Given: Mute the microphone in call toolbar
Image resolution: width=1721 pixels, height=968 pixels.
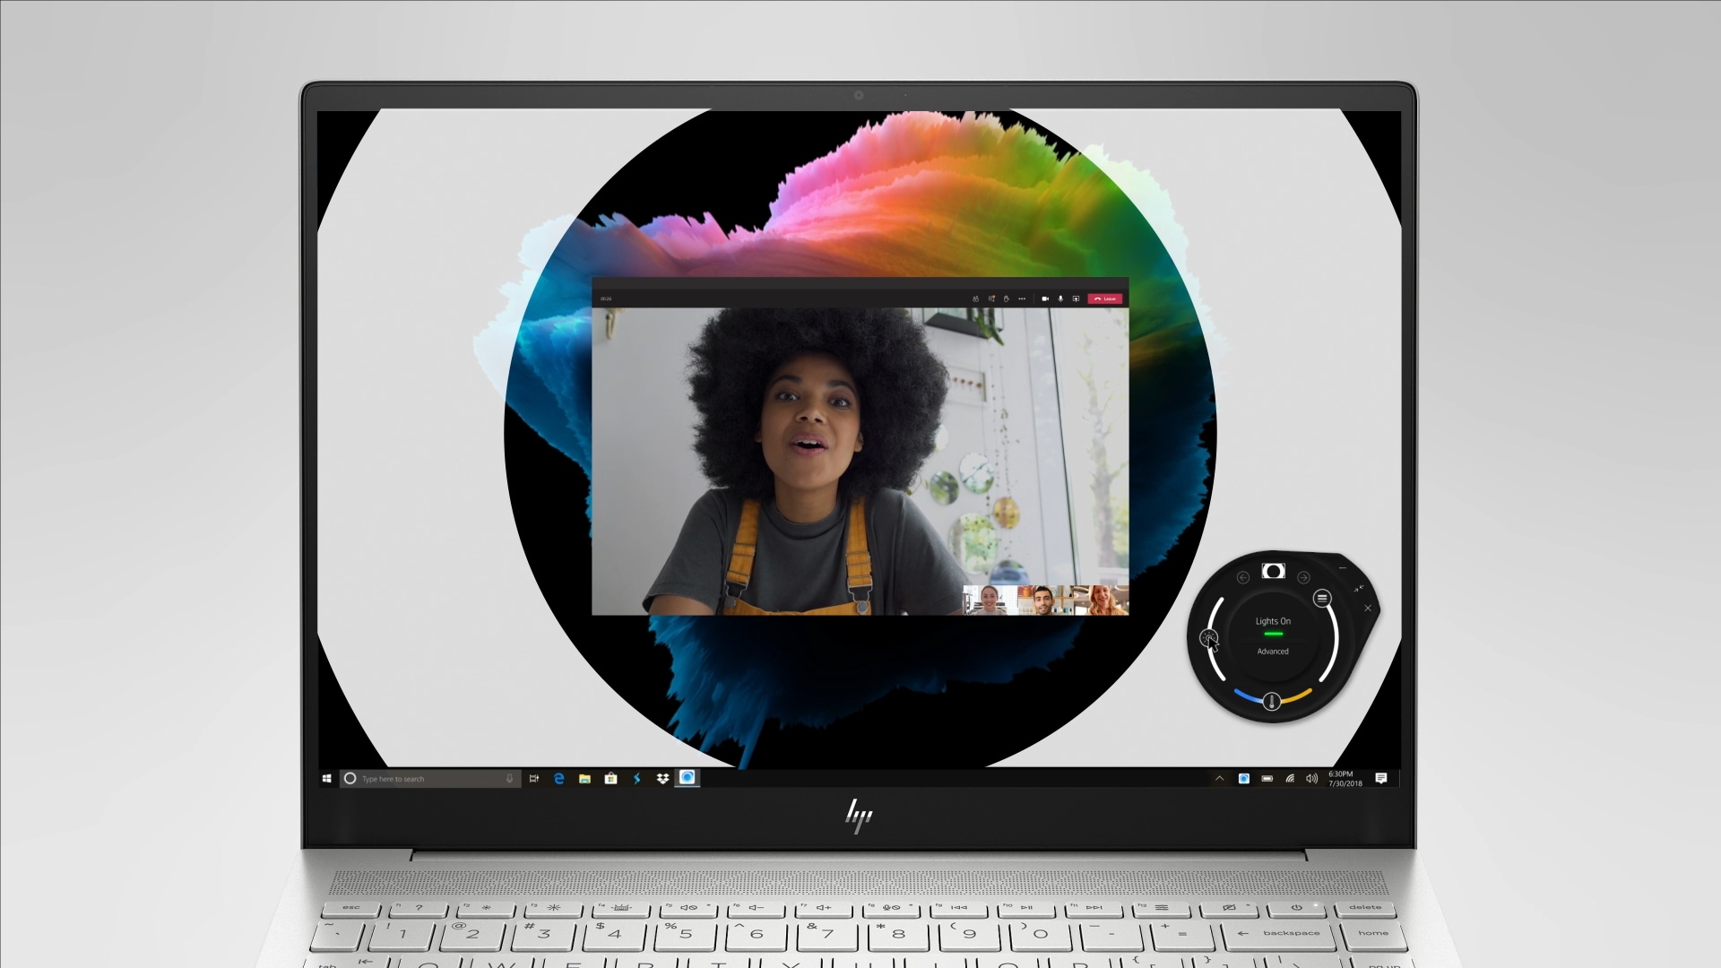Looking at the screenshot, I should 1060,298.
